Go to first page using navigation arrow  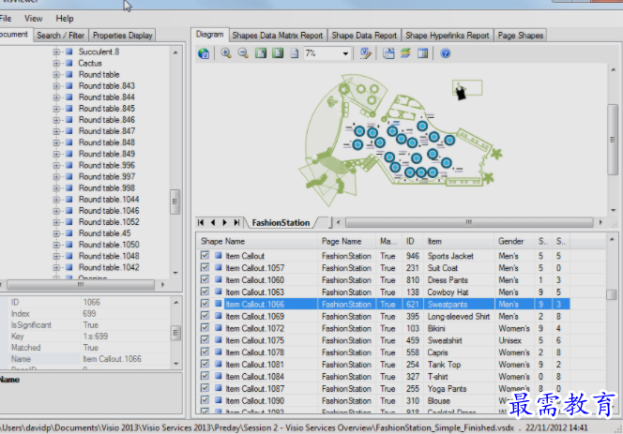point(201,222)
